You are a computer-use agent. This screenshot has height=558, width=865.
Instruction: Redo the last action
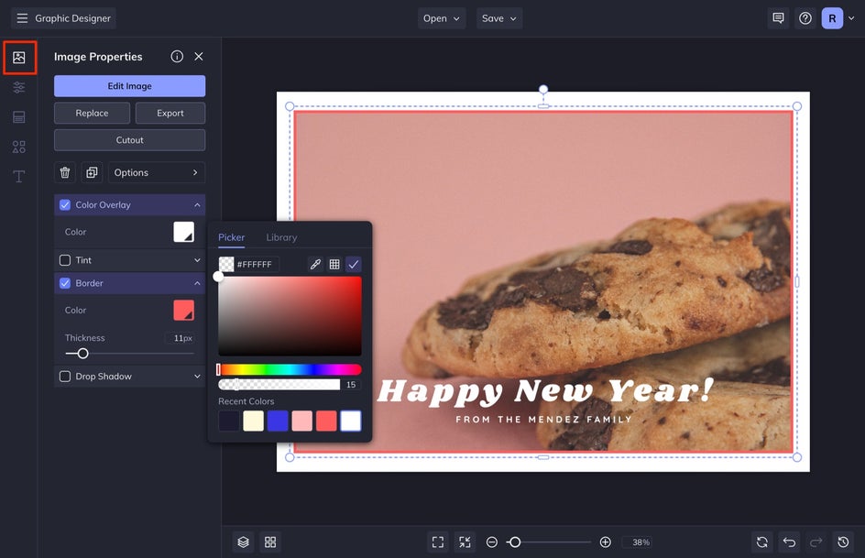816,542
